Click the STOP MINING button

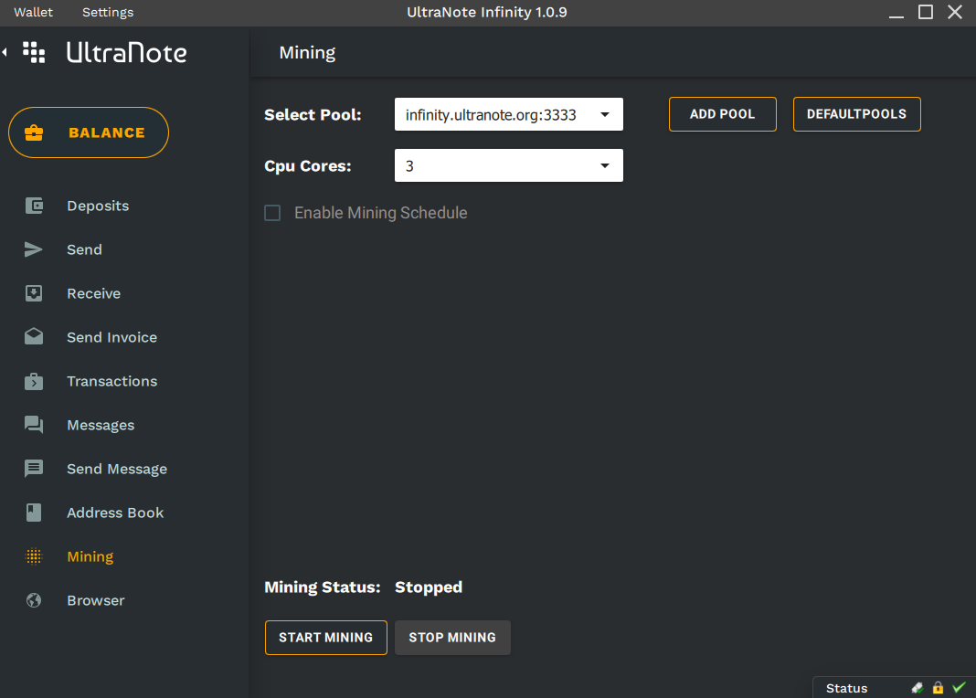point(452,638)
